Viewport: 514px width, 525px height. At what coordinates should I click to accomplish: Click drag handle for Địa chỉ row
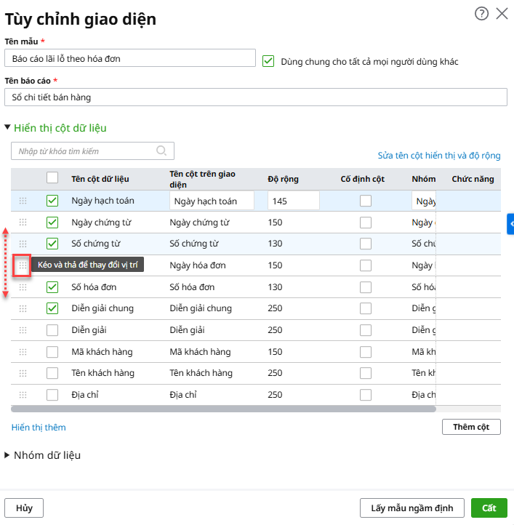[23, 395]
